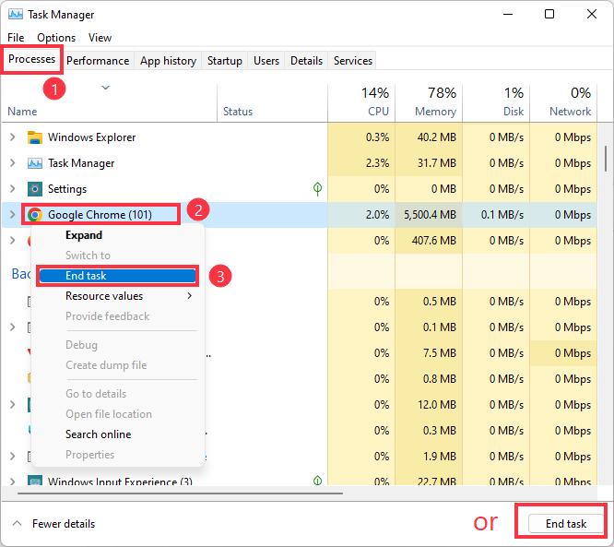Open the Options menu

[56, 38]
